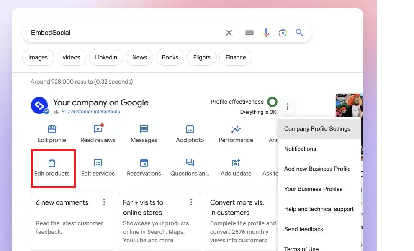Screen dimensions: 414x251
Task: Open Company Profile Settings menu item
Action: pyautogui.click(x=319, y=129)
